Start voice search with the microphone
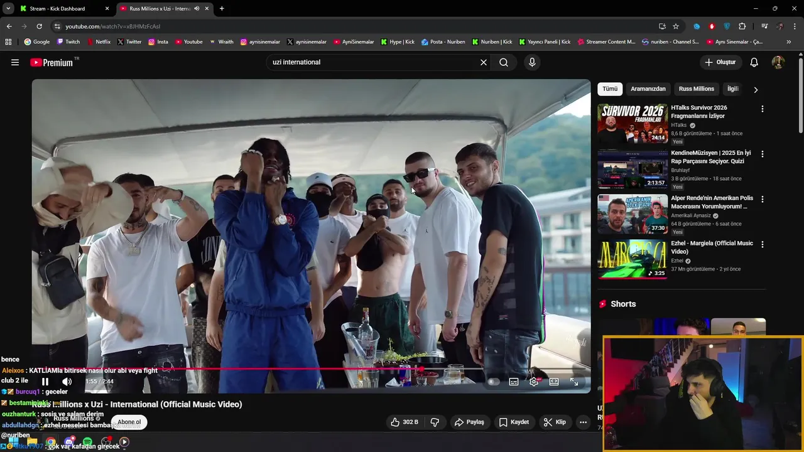This screenshot has width=804, height=452. tap(532, 62)
